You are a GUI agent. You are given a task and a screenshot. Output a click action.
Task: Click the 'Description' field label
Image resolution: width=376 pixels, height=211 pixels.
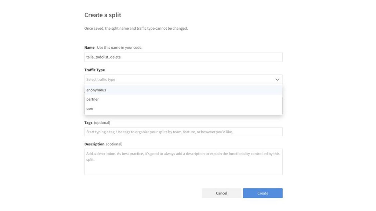click(x=94, y=144)
